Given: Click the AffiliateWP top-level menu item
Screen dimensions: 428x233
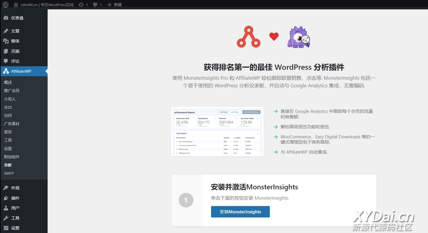Looking at the screenshot, I should (21, 71).
